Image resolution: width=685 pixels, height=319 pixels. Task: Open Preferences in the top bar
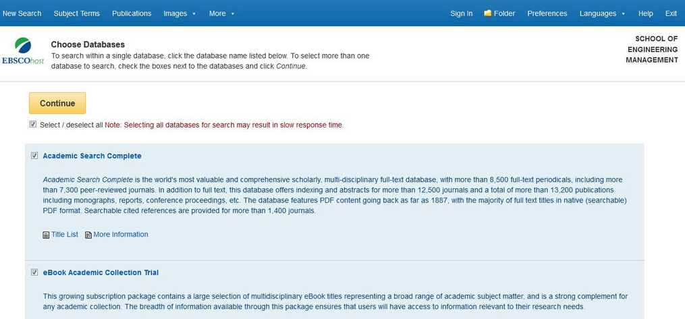click(x=547, y=13)
